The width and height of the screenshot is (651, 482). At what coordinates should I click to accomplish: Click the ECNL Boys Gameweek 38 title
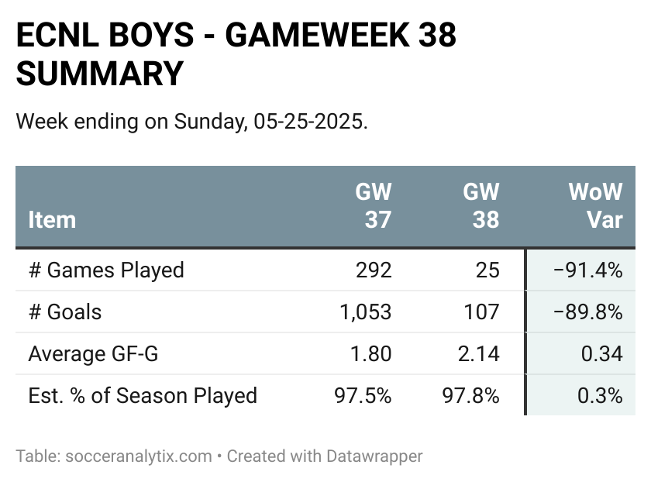[236, 54]
